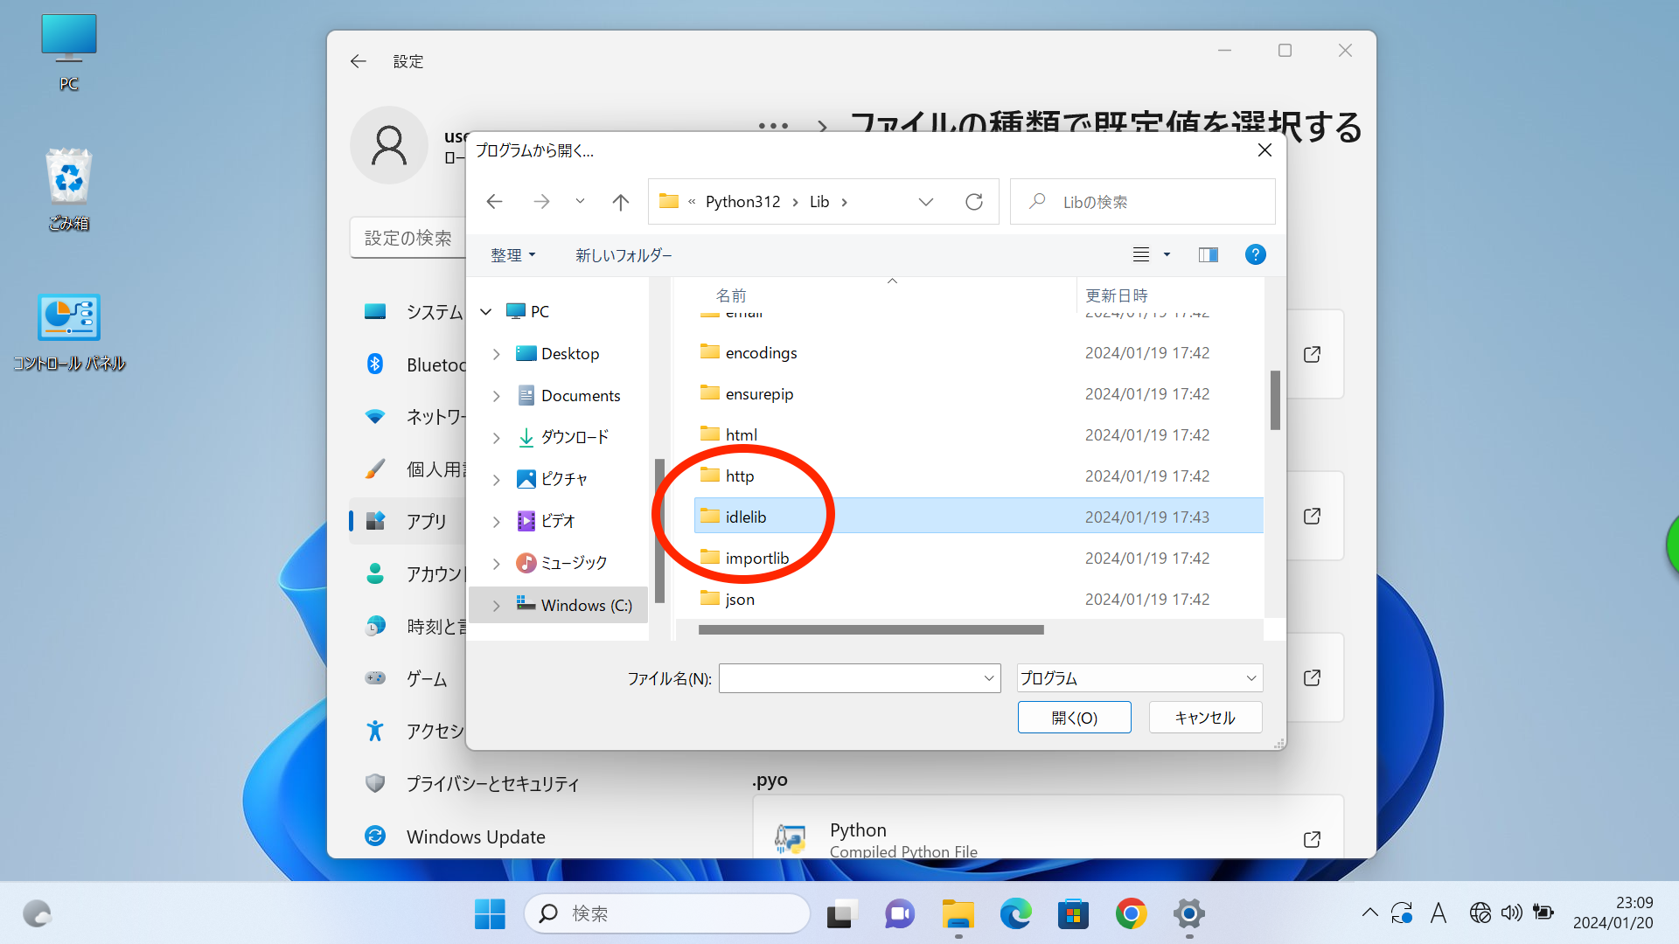
Task: Open the help question mark icon
Action: pos(1255,254)
